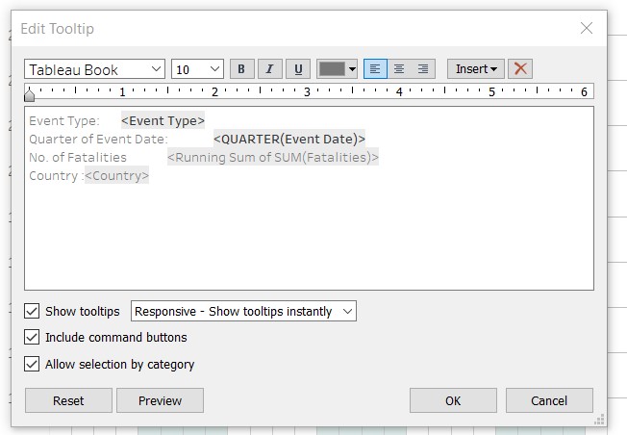Open the gray text color picker
Viewport: 627px width, 435px height.
tap(338, 69)
